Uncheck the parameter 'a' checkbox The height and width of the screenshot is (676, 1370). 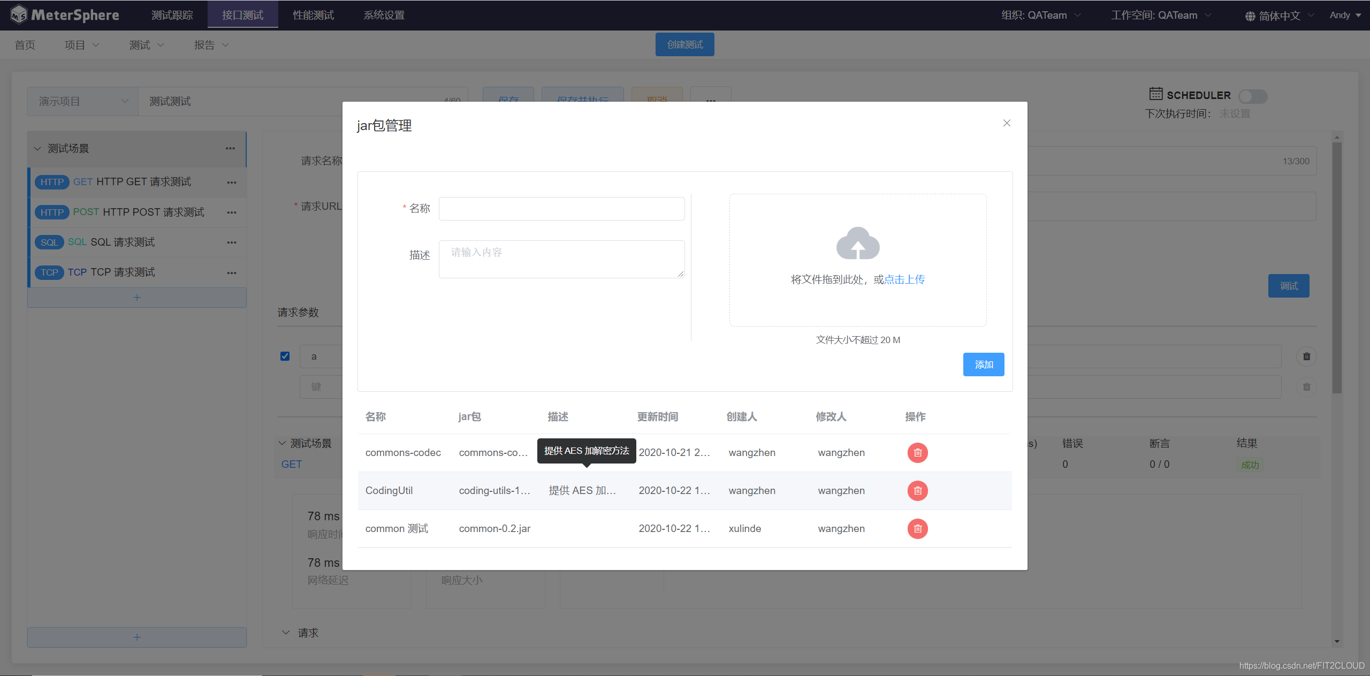pos(285,356)
